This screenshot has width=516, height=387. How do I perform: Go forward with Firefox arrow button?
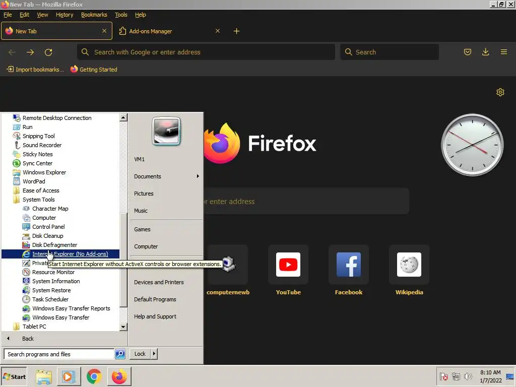[x=30, y=52]
